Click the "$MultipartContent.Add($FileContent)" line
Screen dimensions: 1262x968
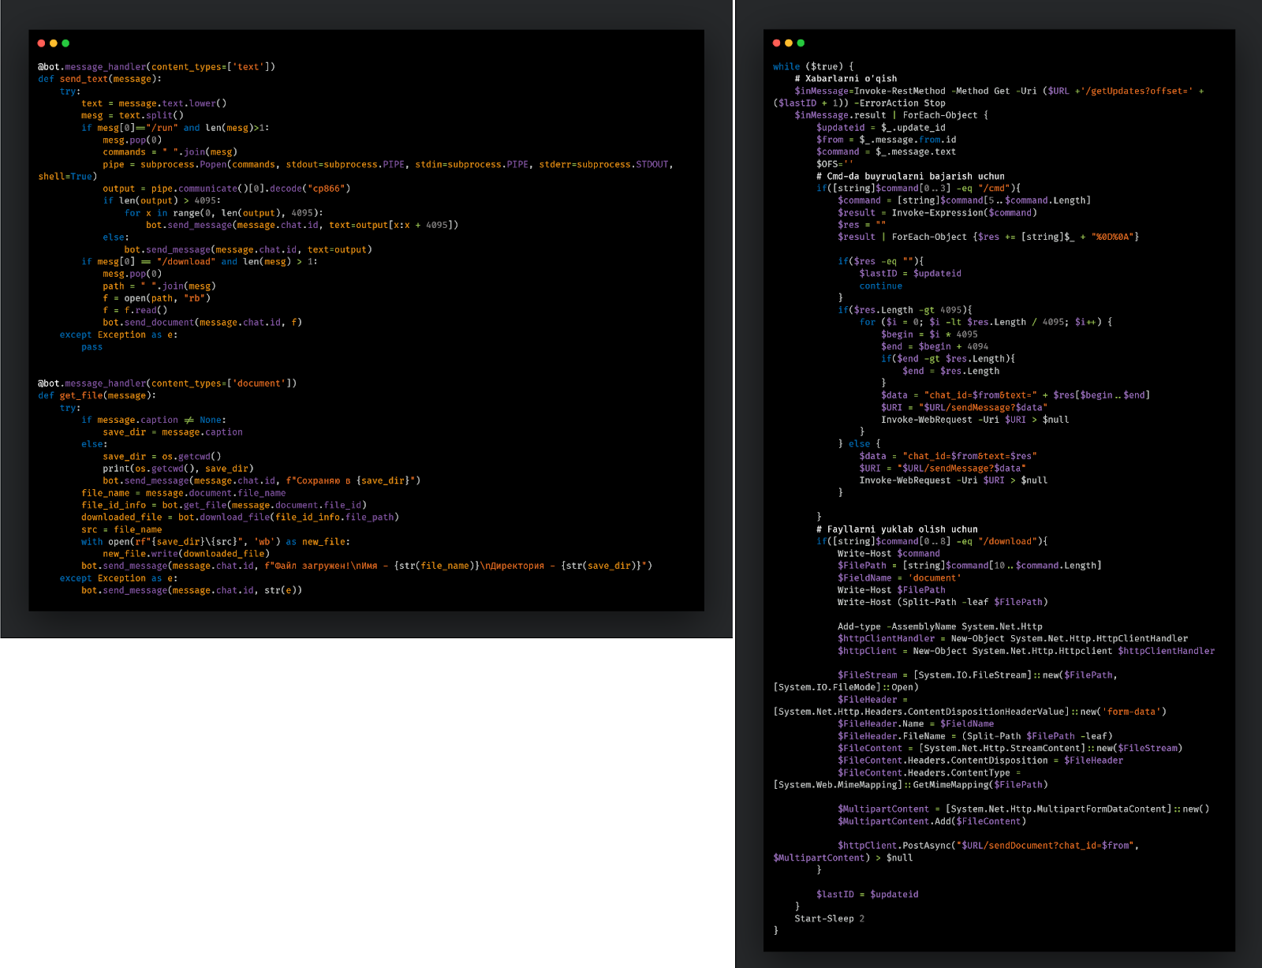932,821
